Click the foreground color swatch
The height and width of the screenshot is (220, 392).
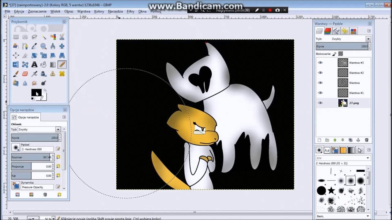(36, 93)
